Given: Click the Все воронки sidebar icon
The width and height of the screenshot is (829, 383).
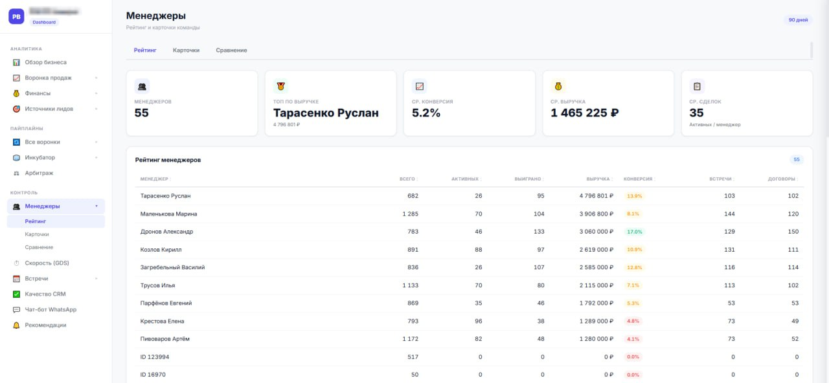Looking at the screenshot, I should 16,142.
